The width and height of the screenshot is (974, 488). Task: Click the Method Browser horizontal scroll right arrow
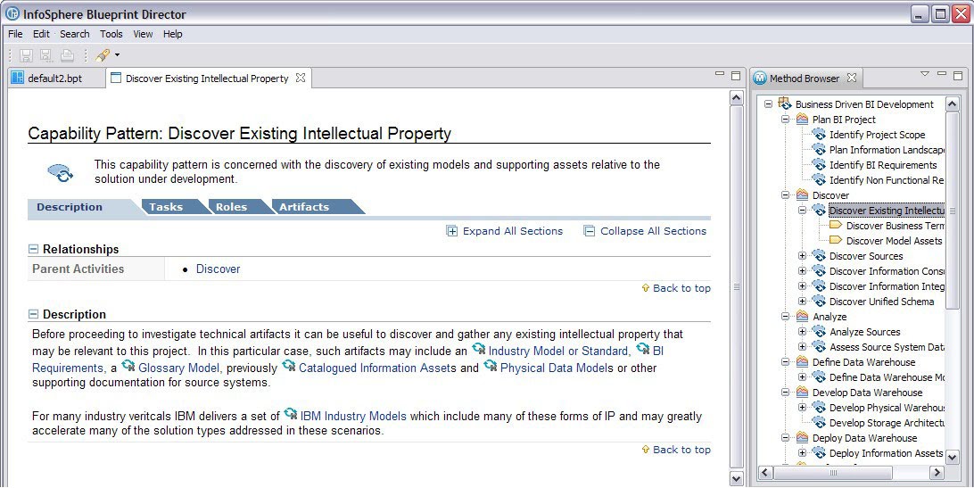click(x=937, y=473)
